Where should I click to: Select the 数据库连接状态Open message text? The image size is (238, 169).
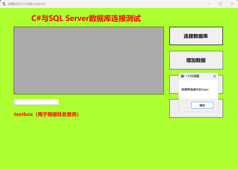coord(195,90)
